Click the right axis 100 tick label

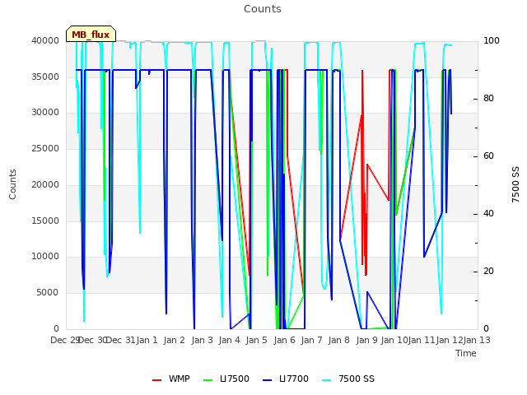pyautogui.click(x=492, y=40)
